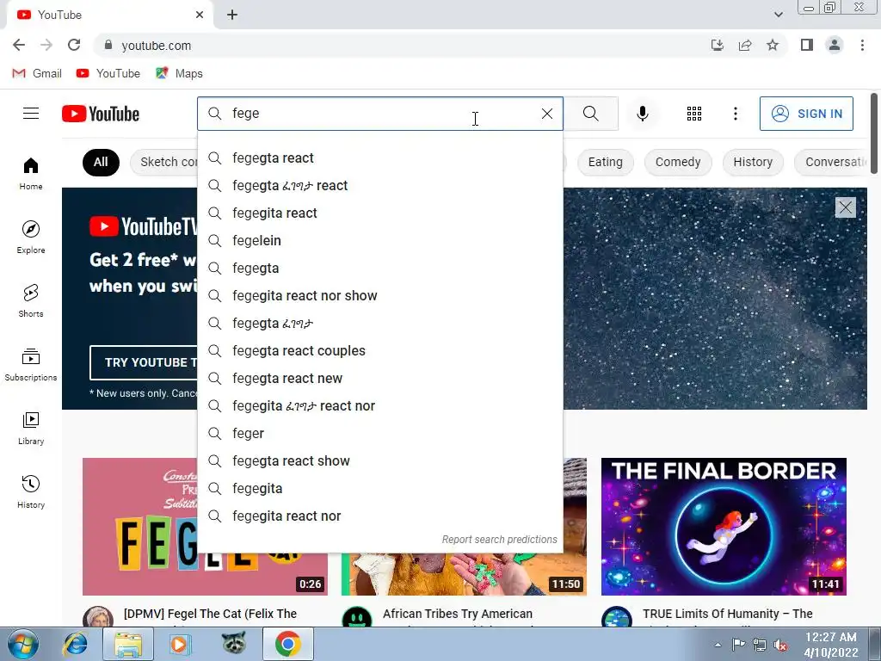
Task: Open The Final Border video thumbnail
Action: pyautogui.click(x=724, y=527)
